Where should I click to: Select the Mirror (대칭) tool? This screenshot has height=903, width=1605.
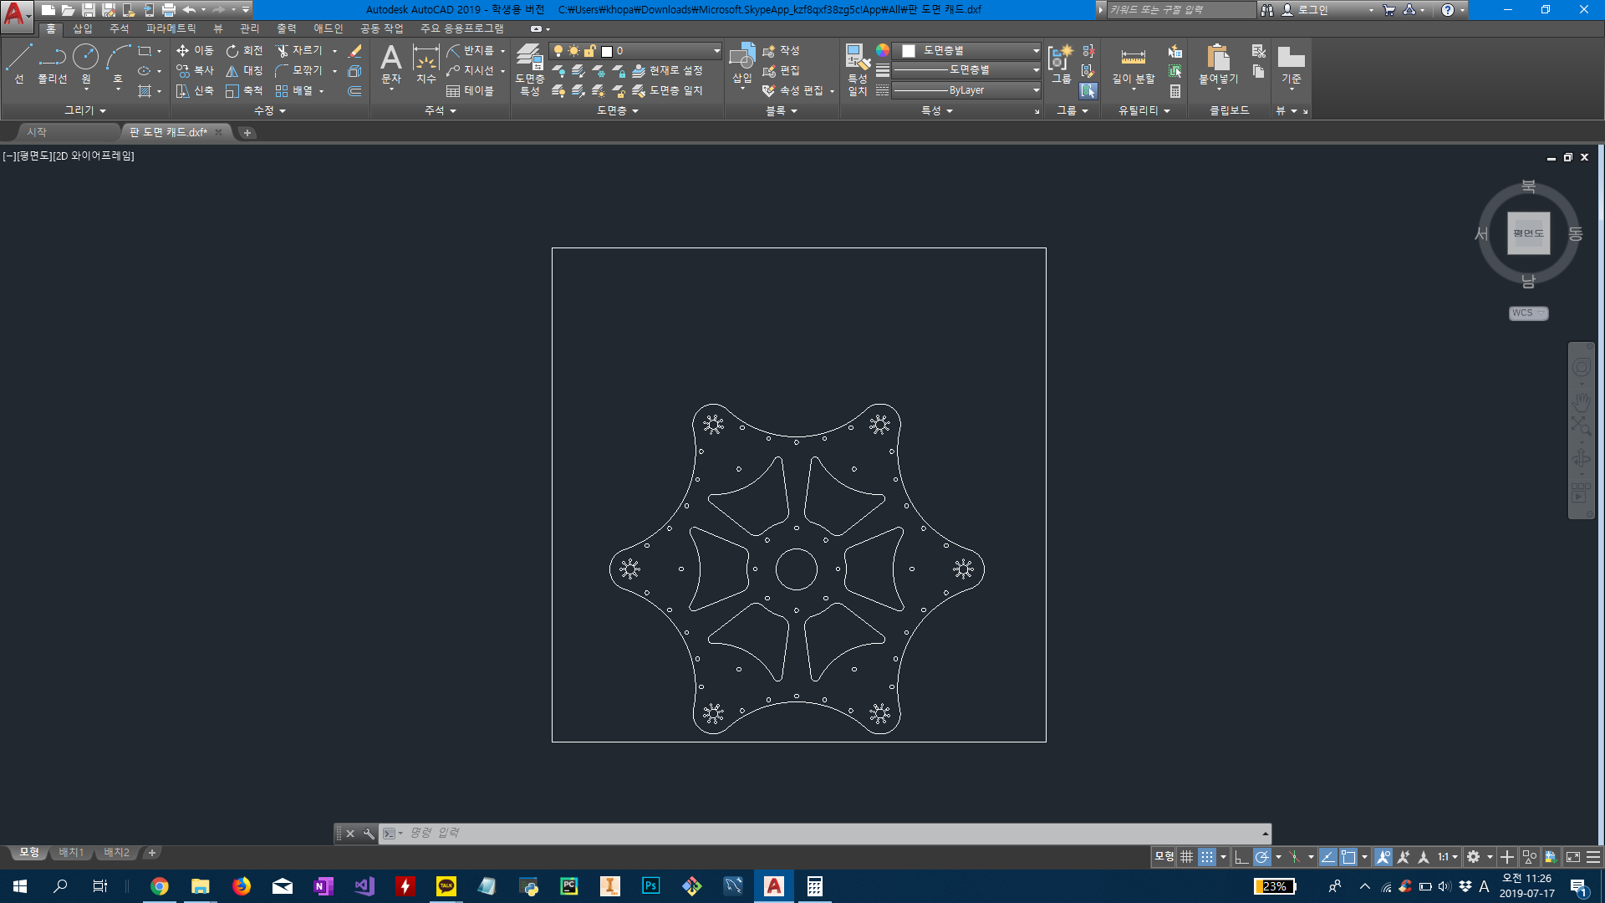point(244,71)
